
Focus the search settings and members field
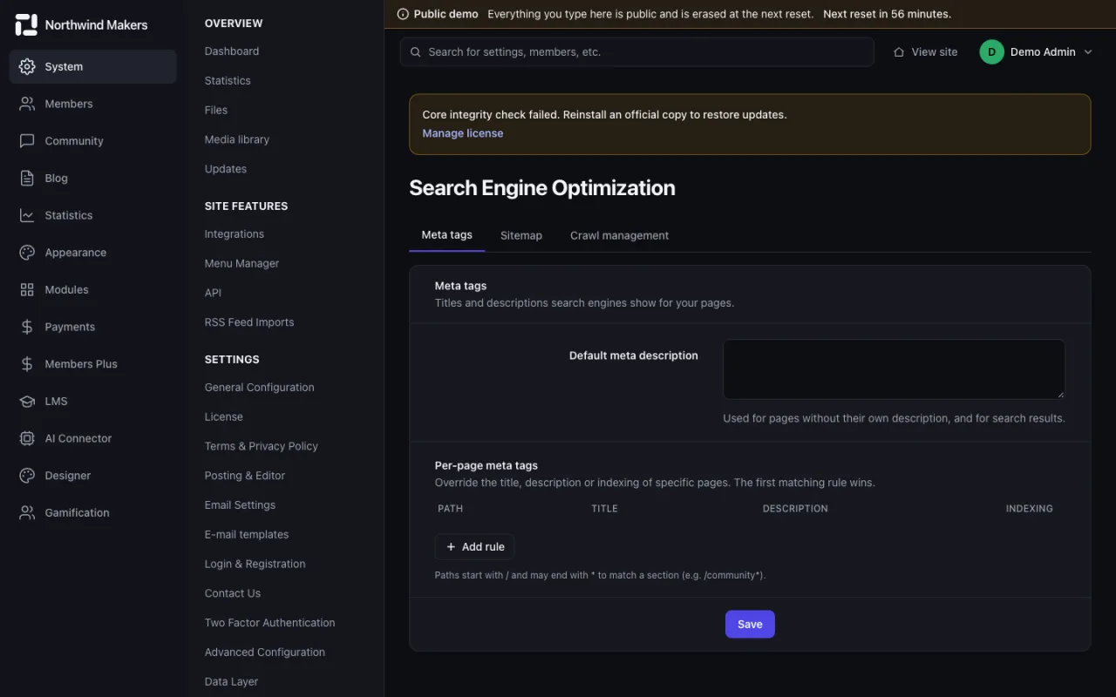(x=636, y=52)
